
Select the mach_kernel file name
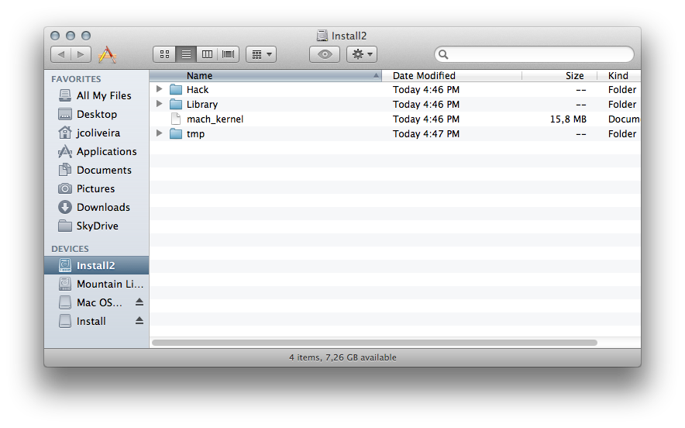tap(215, 119)
